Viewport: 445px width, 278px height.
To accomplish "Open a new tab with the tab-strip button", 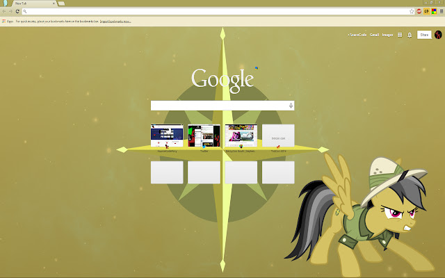I will pos(61,3).
